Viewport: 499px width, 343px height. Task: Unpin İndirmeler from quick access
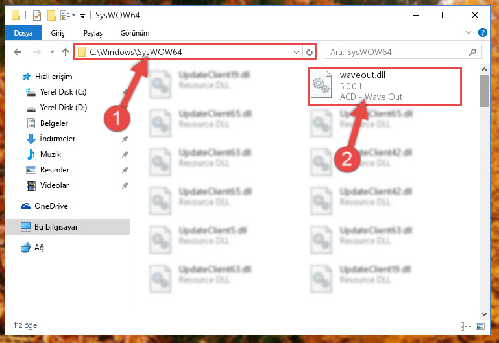pos(125,139)
